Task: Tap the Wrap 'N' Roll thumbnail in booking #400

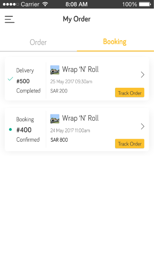Action: click(55, 119)
